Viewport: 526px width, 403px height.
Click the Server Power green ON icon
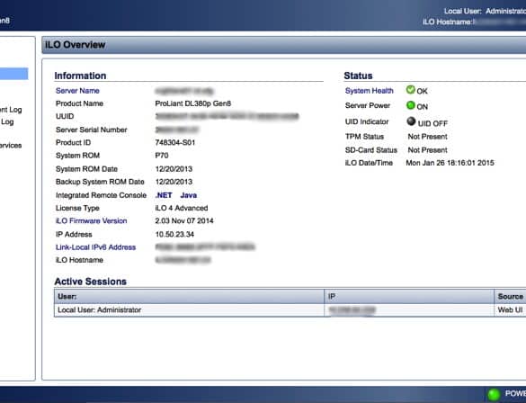pos(410,105)
